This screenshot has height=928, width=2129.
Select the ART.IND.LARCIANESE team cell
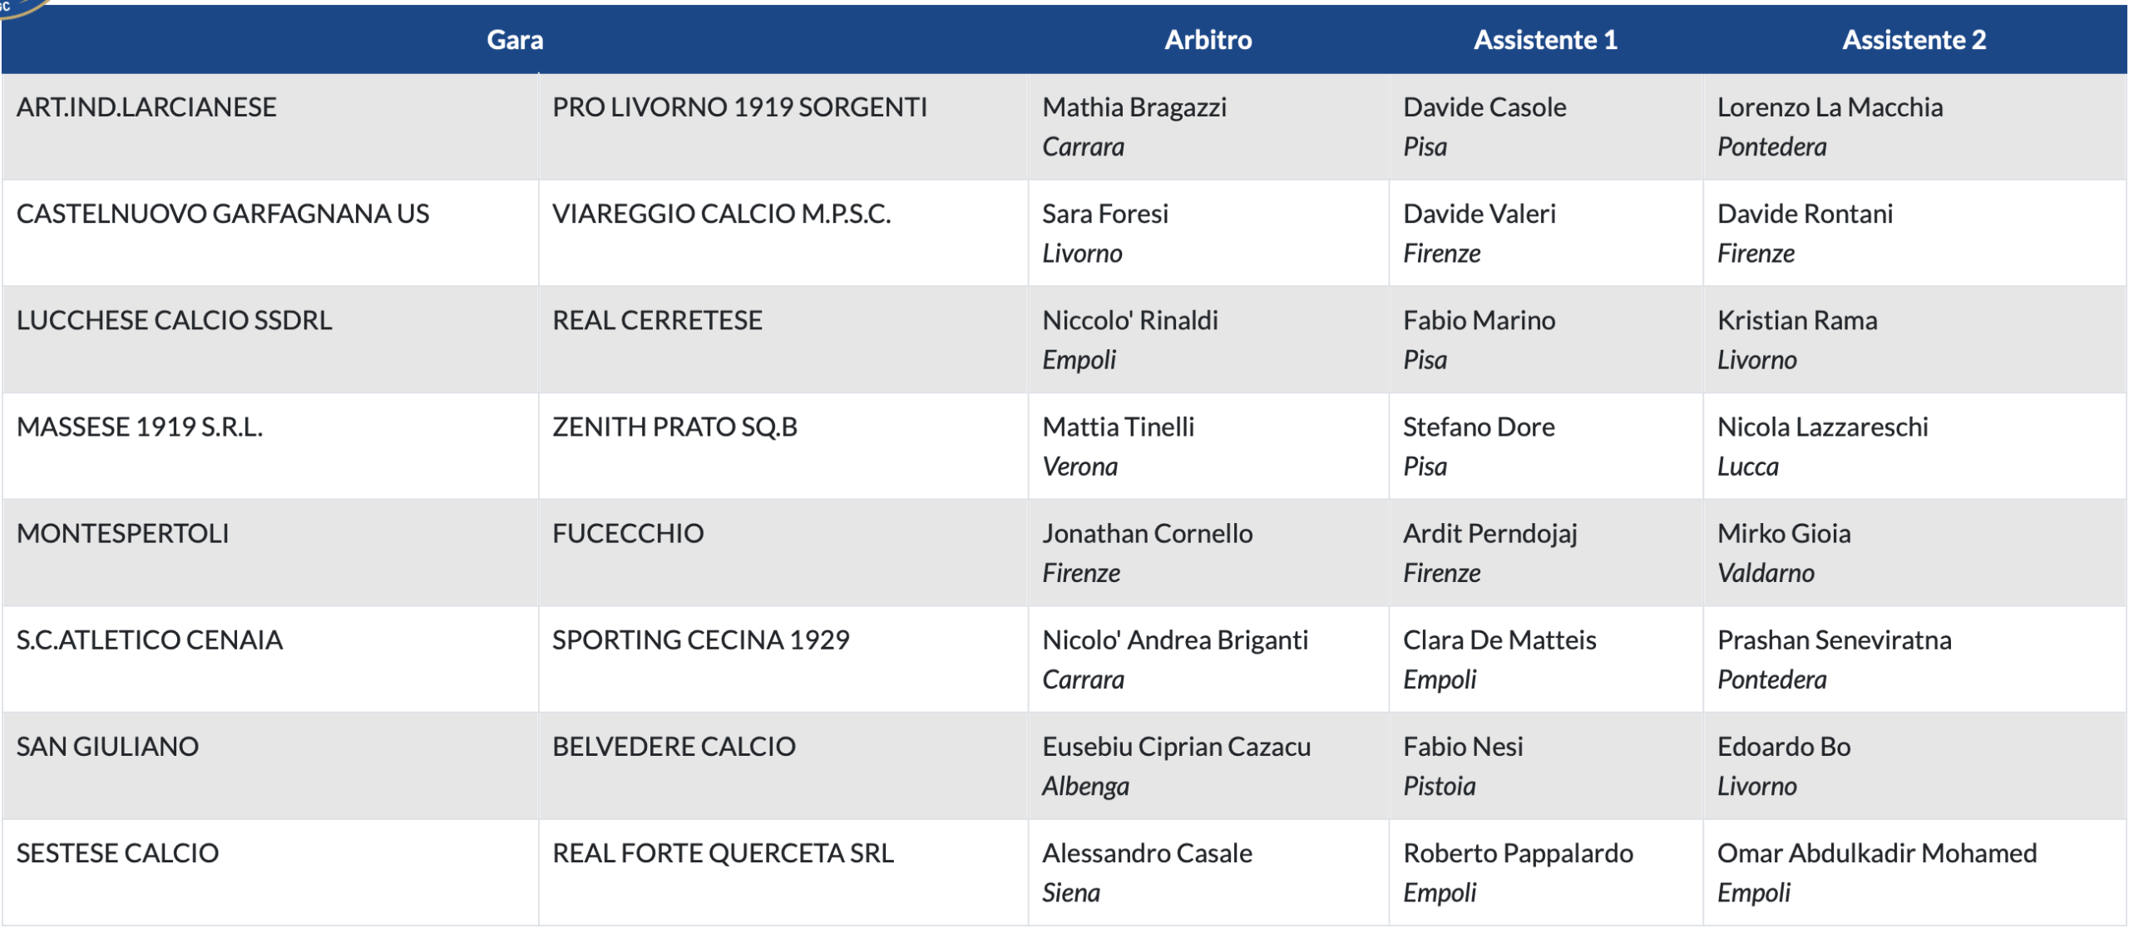coord(146,107)
